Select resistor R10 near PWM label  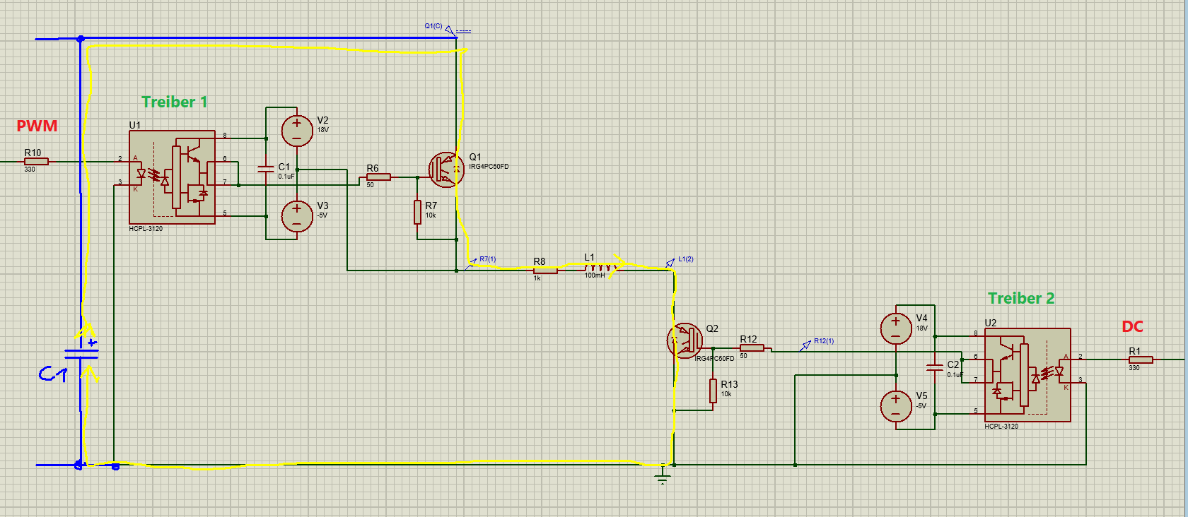(x=36, y=162)
